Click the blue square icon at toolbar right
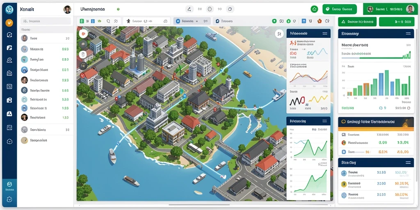This screenshot has height=210, width=420. (304, 21)
